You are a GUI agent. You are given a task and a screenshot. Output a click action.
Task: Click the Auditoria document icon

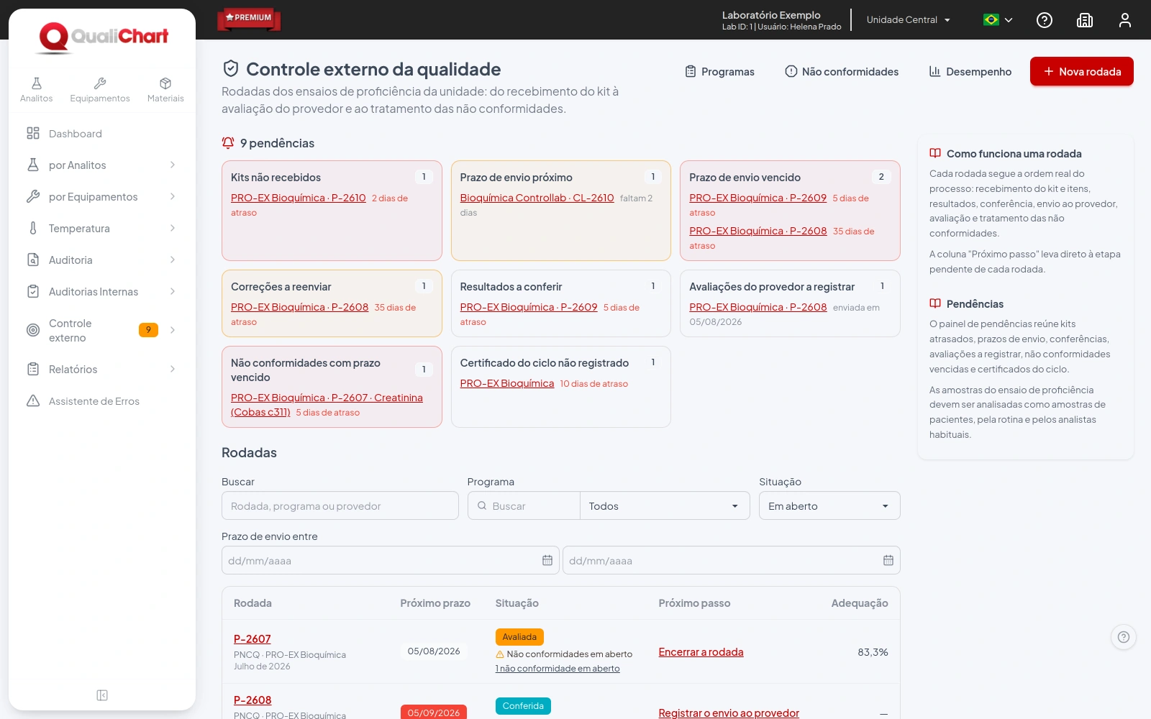[33, 260]
